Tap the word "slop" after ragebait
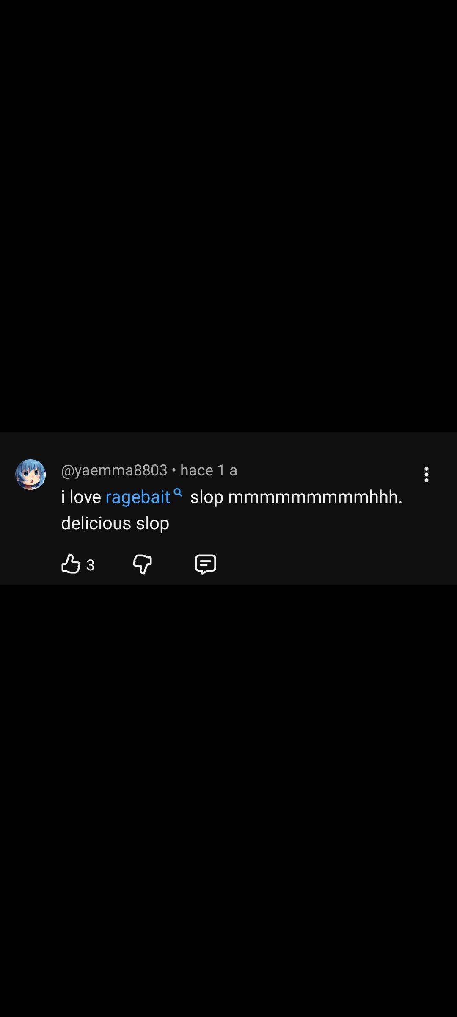The height and width of the screenshot is (1017, 457). point(206,497)
